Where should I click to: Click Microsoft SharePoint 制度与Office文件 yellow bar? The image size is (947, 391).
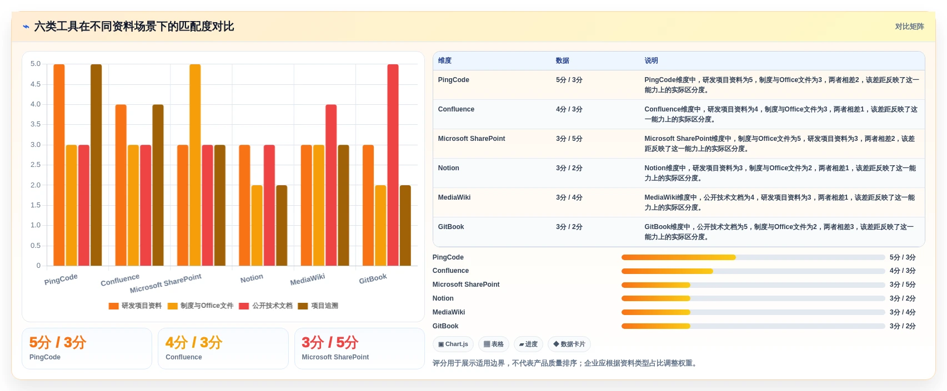195,165
